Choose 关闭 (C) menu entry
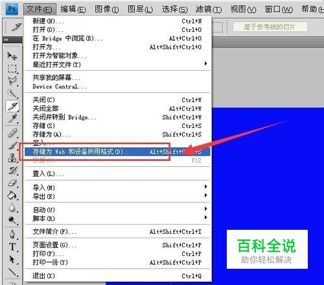Viewport: 324px width, 285px height. [117, 100]
